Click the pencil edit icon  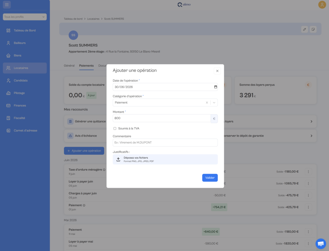pos(305,29)
